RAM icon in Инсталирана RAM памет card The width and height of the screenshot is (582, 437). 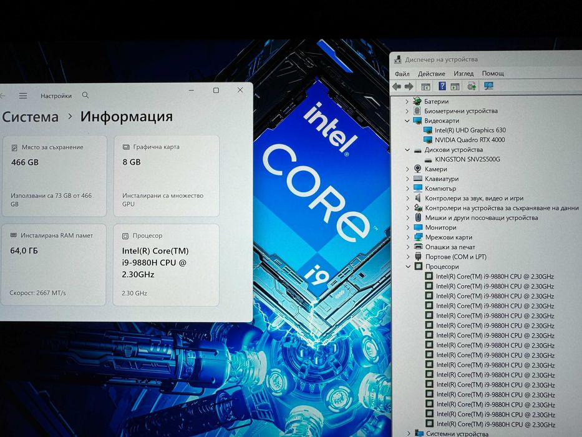click(x=13, y=235)
